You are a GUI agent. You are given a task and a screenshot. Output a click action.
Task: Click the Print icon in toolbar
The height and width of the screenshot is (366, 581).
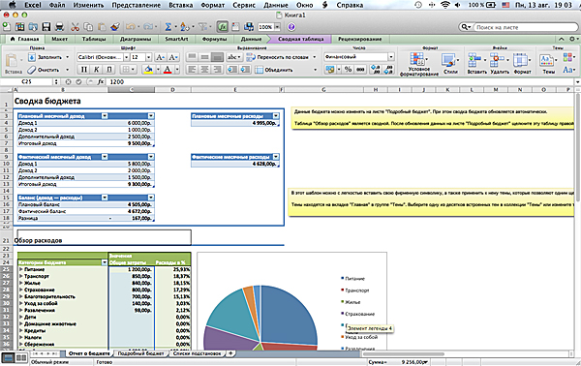59,27
